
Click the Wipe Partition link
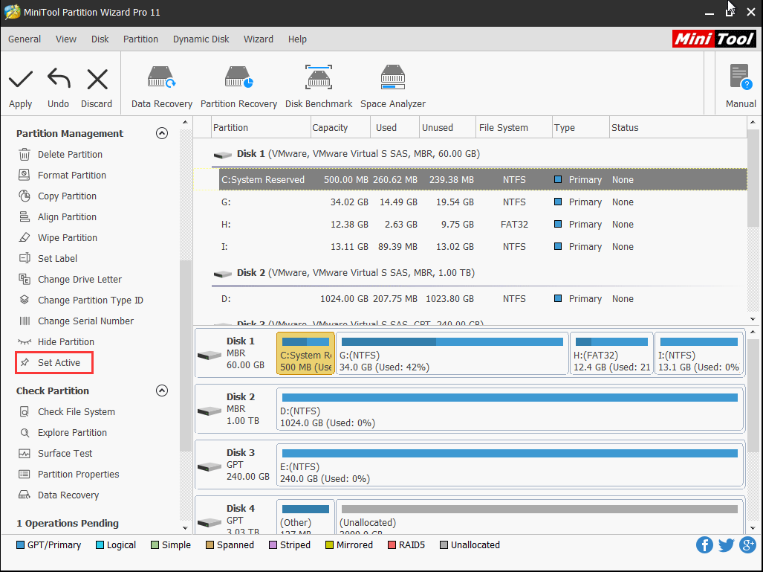[x=68, y=238]
